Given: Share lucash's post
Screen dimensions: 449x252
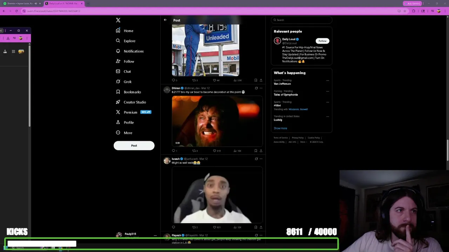Looking at the screenshot, I should tap(261, 227).
